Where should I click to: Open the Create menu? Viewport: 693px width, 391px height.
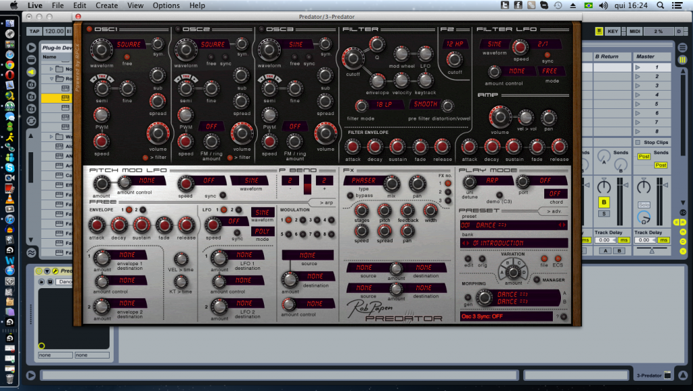coord(106,5)
